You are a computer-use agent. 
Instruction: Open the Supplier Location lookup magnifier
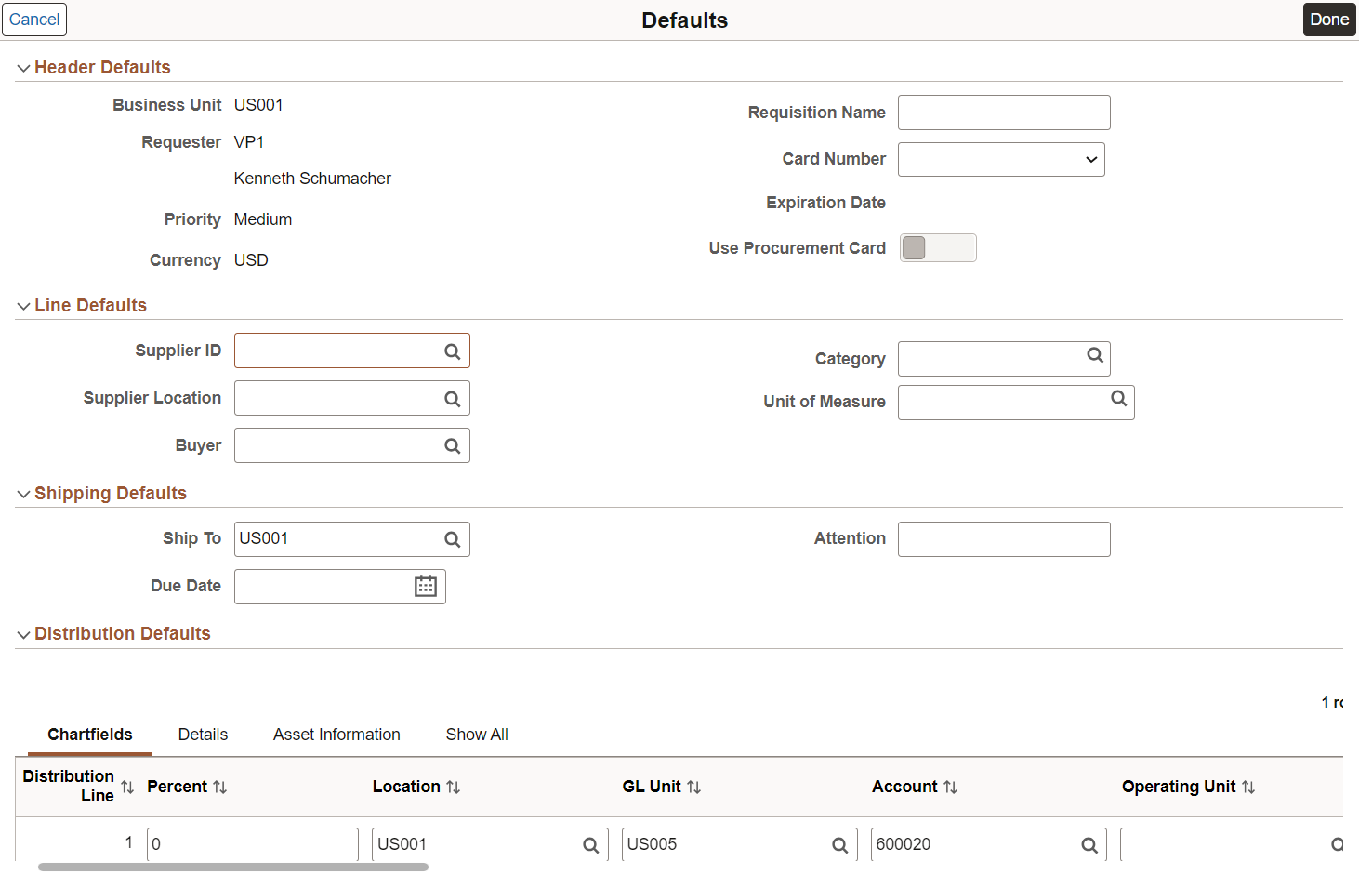pyautogui.click(x=453, y=398)
